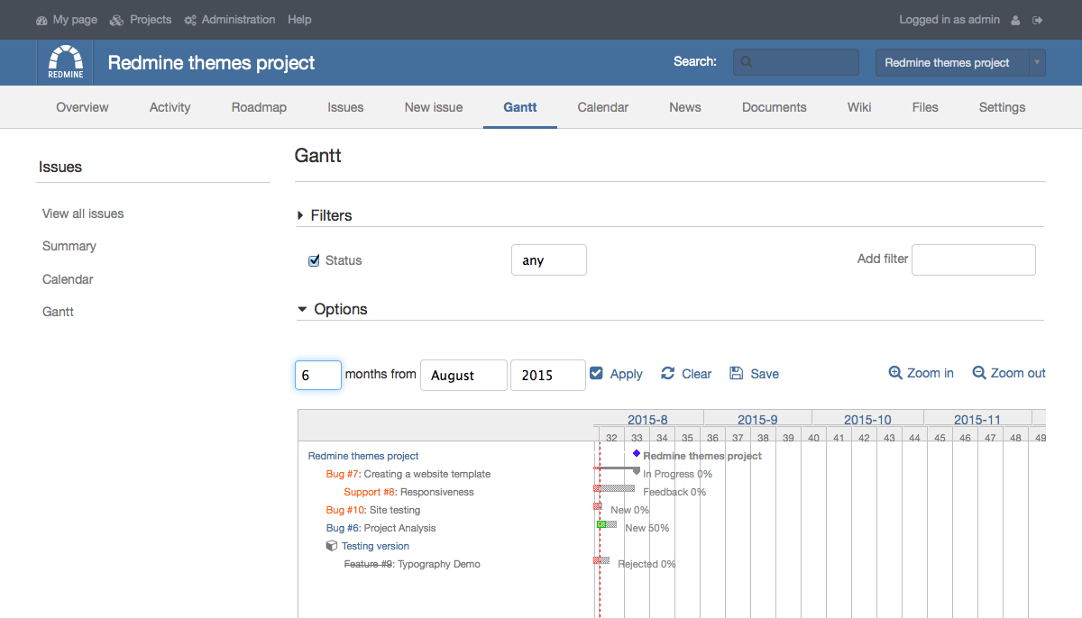Image resolution: width=1082 pixels, height=618 pixels.
Task: Click the blue project diamond marker
Action: coord(637,453)
